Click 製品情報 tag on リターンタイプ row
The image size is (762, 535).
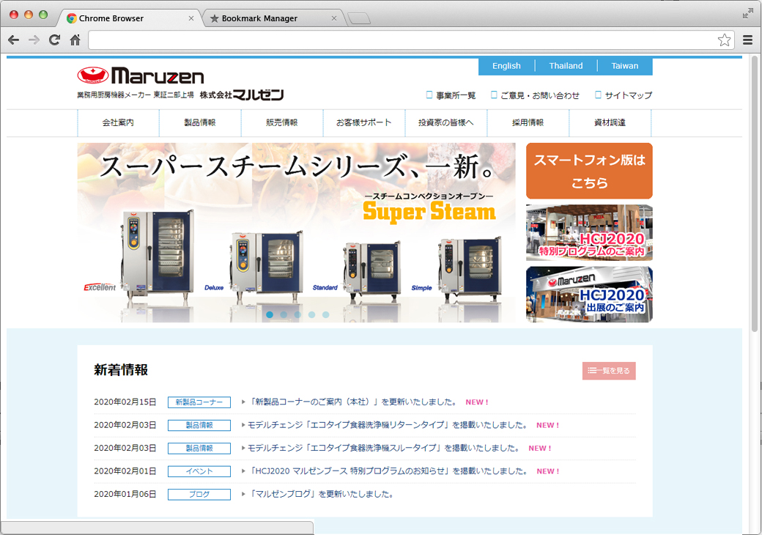[x=199, y=425]
